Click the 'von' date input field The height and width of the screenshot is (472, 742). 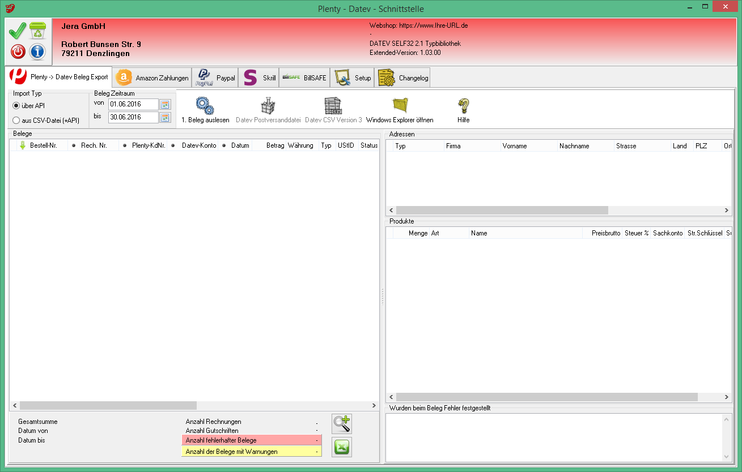(x=133, y=105)
